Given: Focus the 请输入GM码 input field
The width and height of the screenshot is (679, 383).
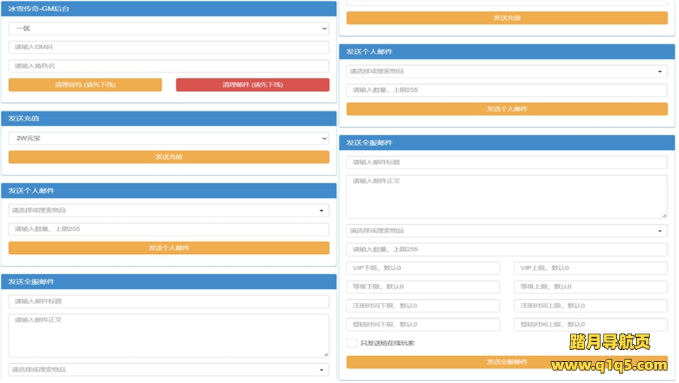Looking at the screenshot, I should (x=169, y=47).
